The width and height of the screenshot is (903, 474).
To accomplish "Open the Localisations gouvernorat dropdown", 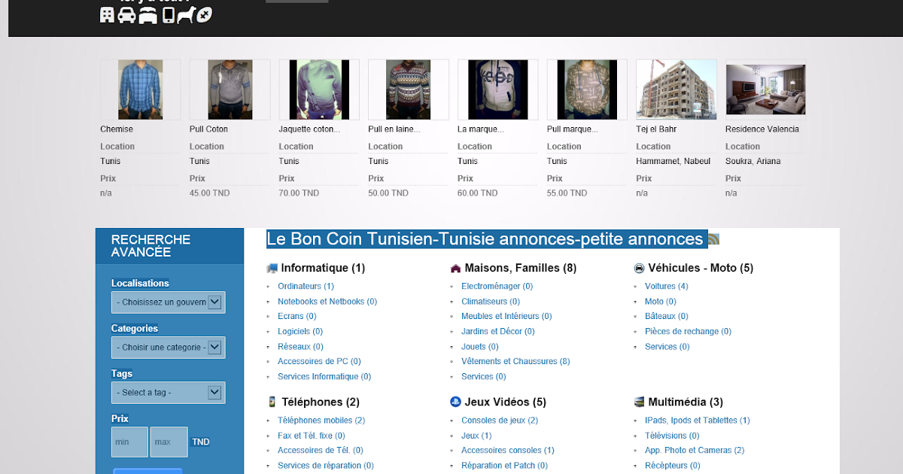I will (168, 302).
